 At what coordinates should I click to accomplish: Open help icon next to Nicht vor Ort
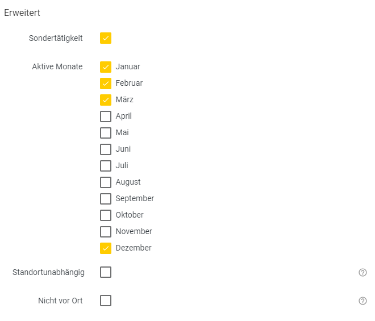(x=363, y=301)
